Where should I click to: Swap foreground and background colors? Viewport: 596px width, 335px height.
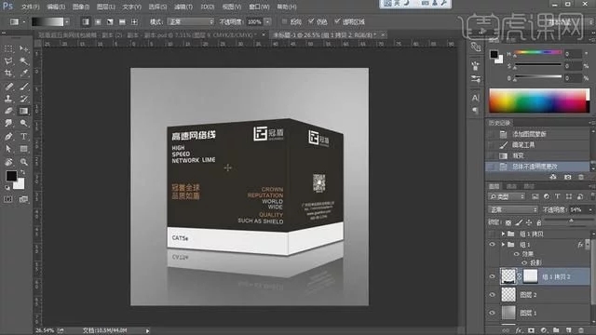click(22, 172)
